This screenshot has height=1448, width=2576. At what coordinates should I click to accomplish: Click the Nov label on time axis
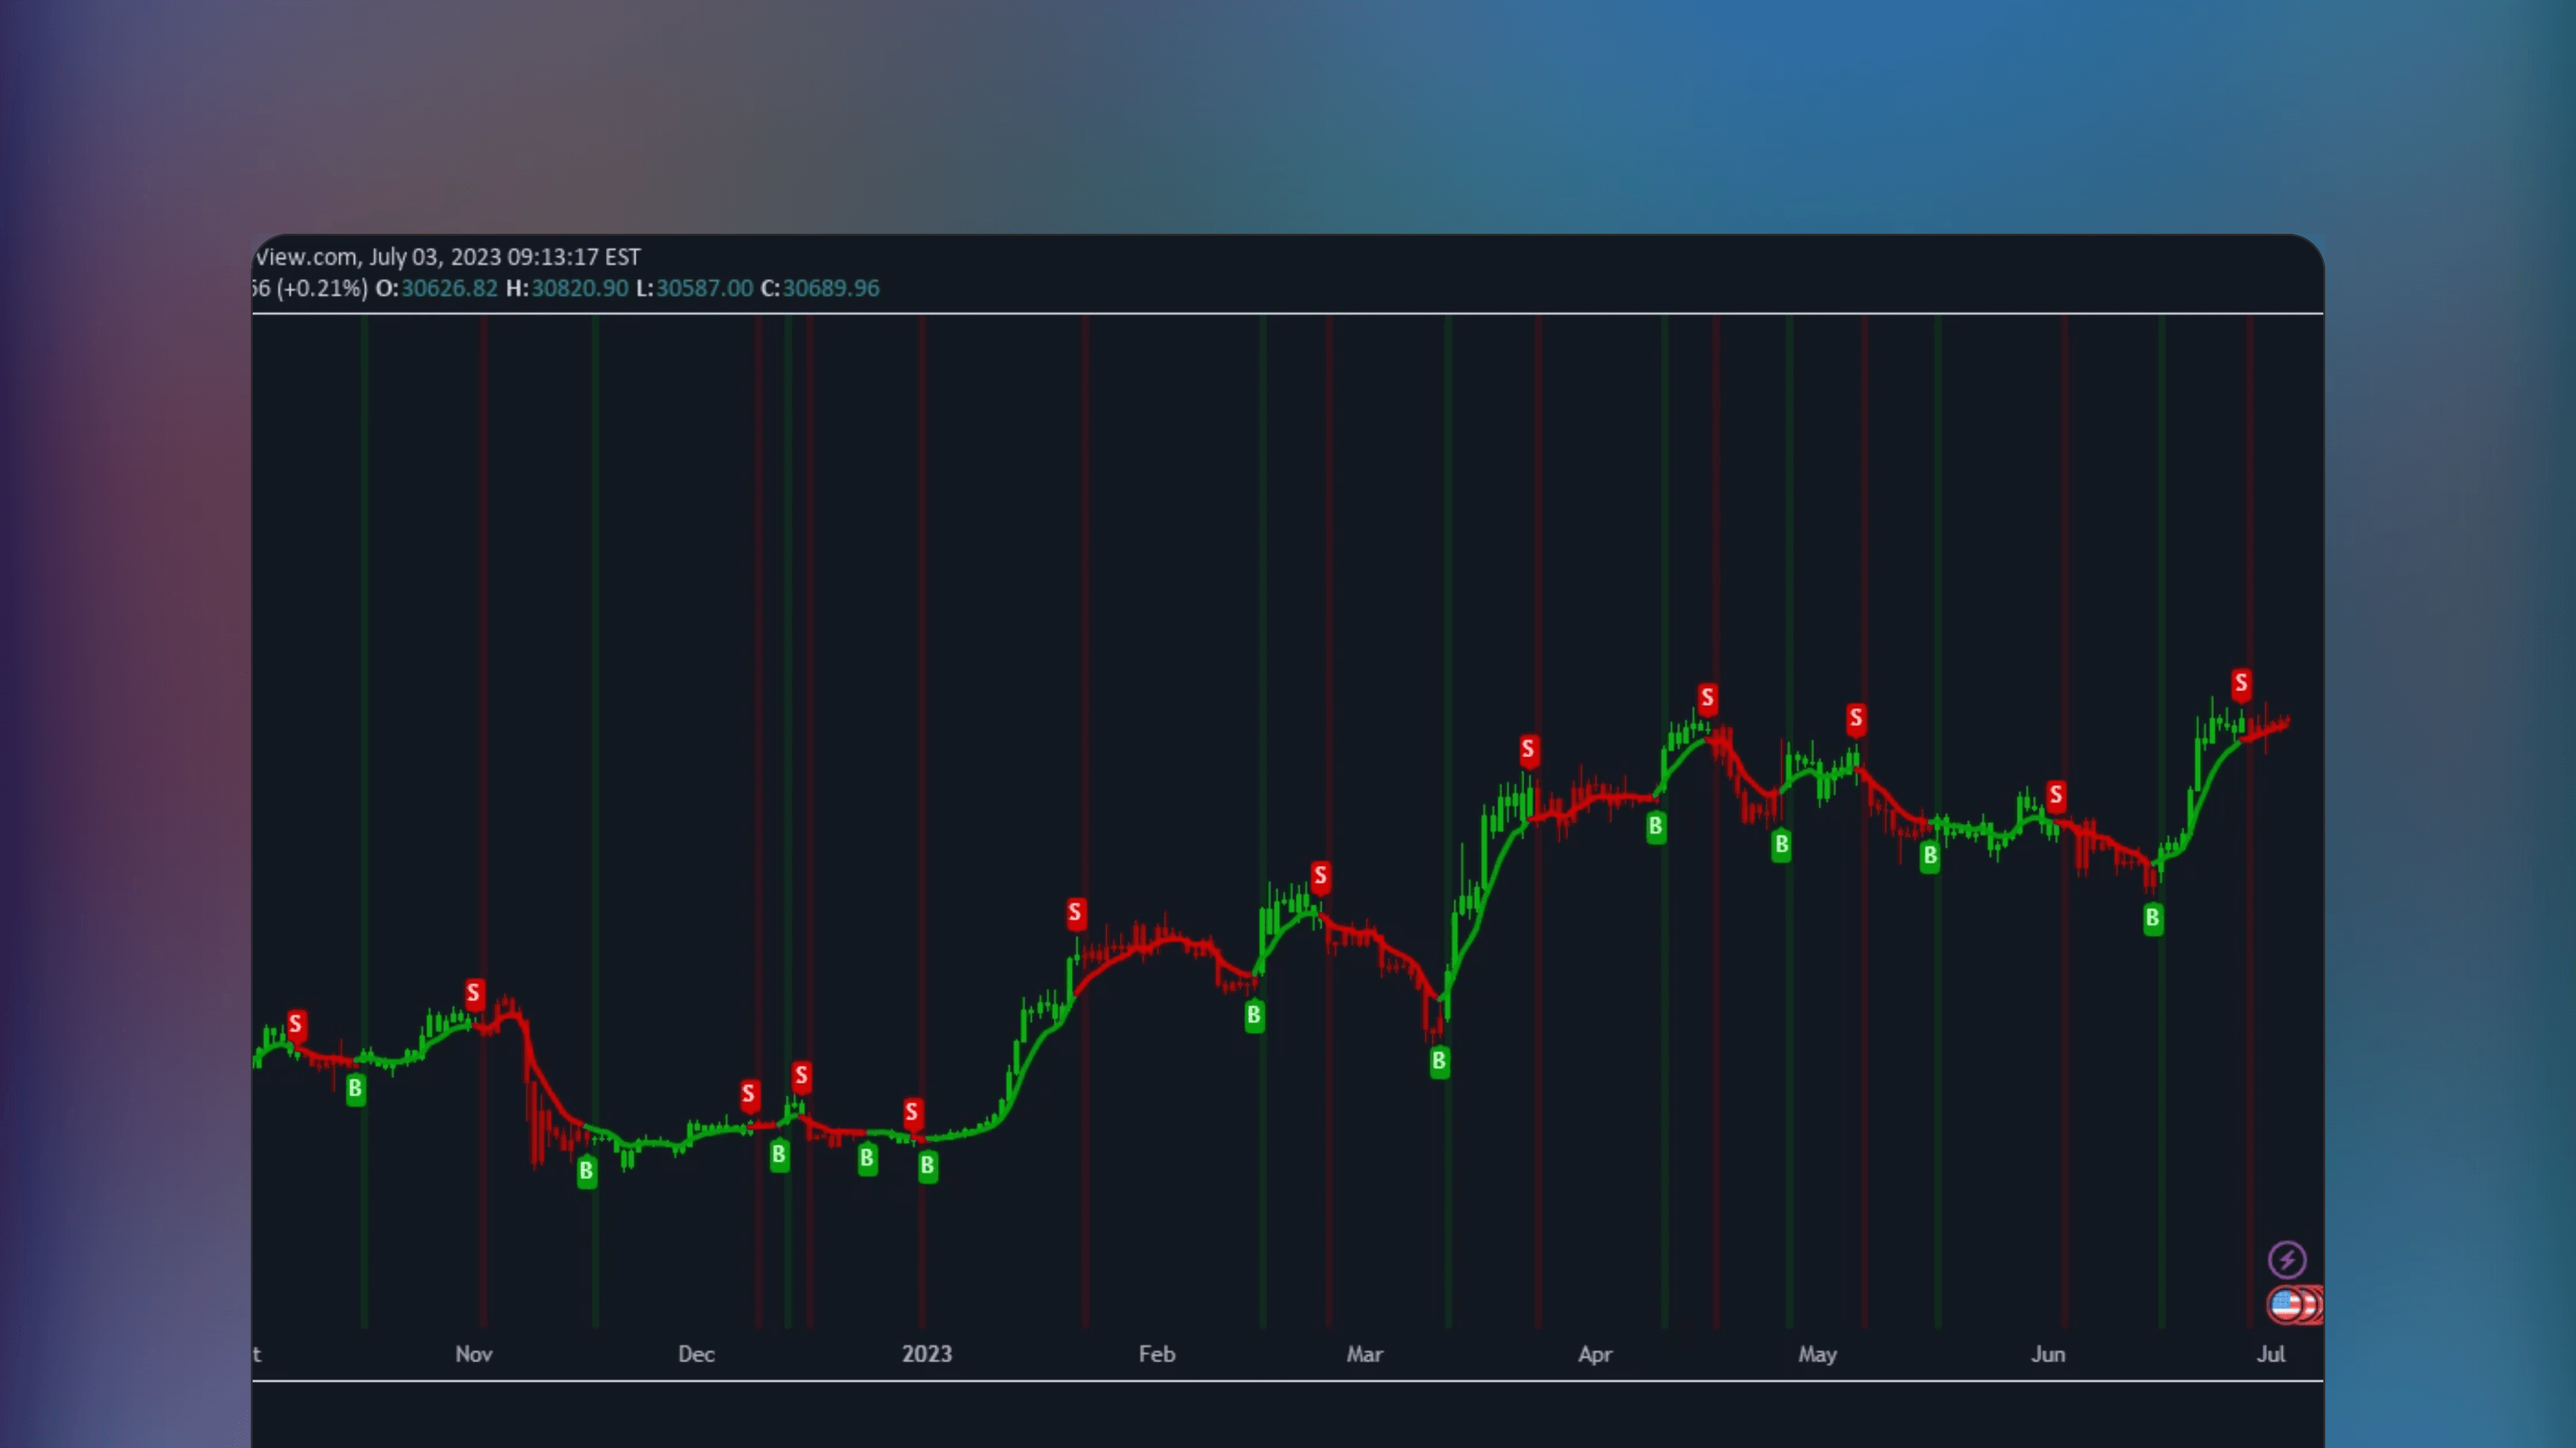[474, 1354]
